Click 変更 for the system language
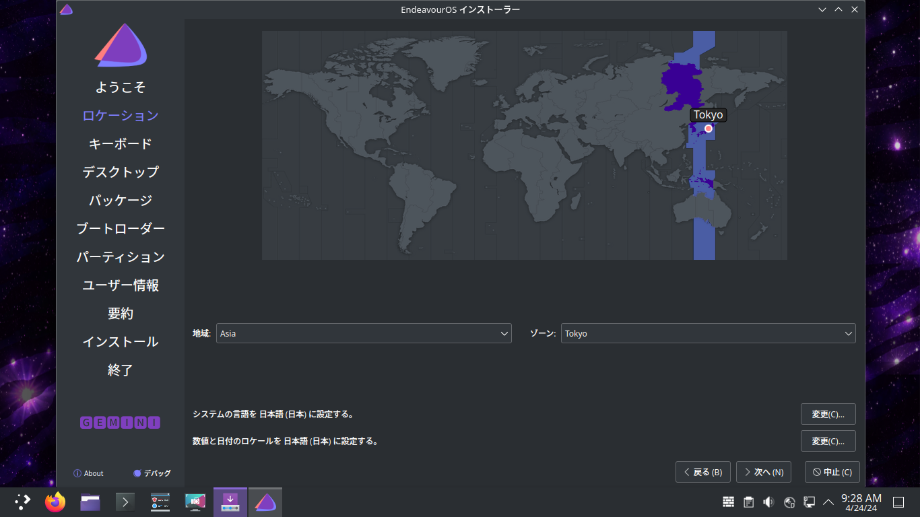The width and height of the screenshot is (920, 517). tap(828, 414)
